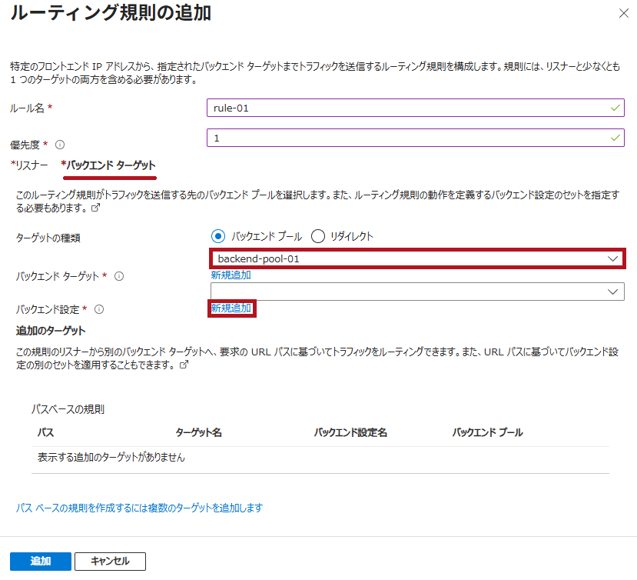Close the routing rule panel with X
Image resolution: width=637 pixels, height=580 pixels.
click(x=622, y=13)
